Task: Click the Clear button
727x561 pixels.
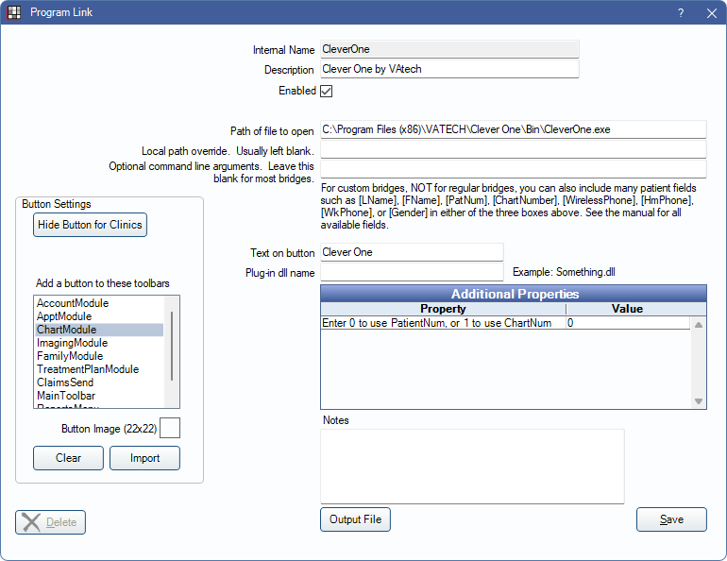Action: coord(68,458)
